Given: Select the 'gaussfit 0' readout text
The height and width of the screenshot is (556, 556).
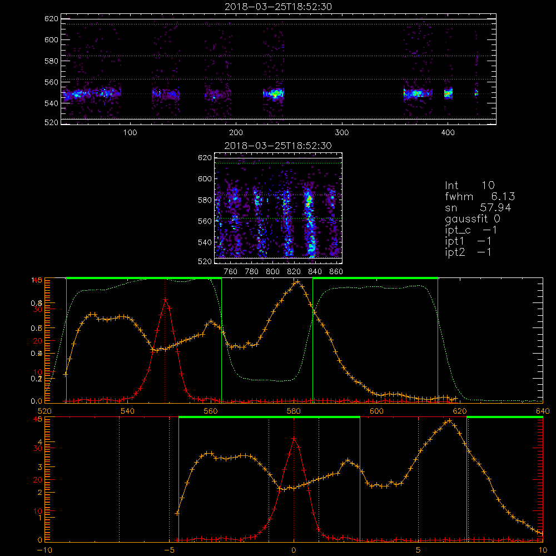Looking at the screenshot, I should 473,219.
